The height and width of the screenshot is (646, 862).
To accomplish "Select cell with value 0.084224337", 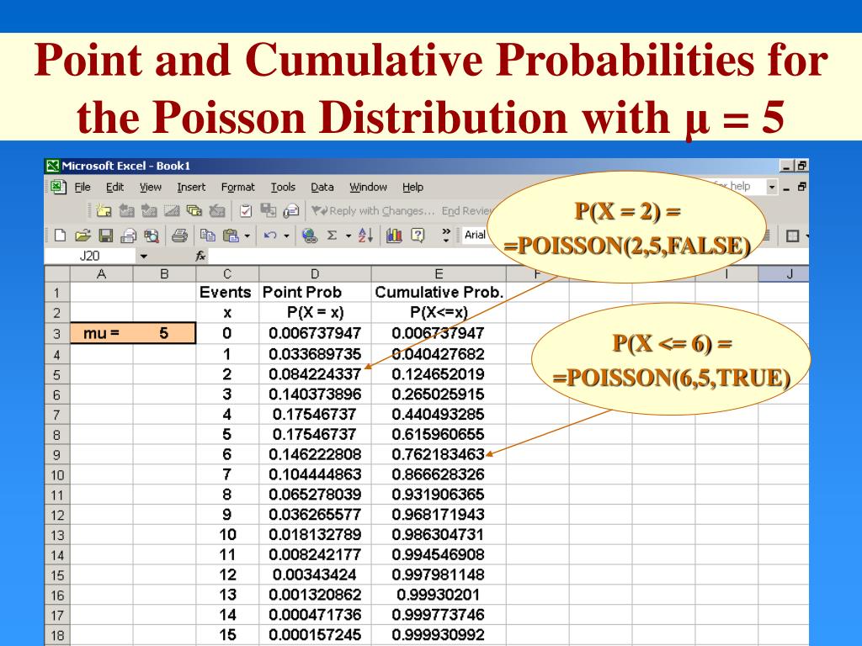I will point(315,374).
